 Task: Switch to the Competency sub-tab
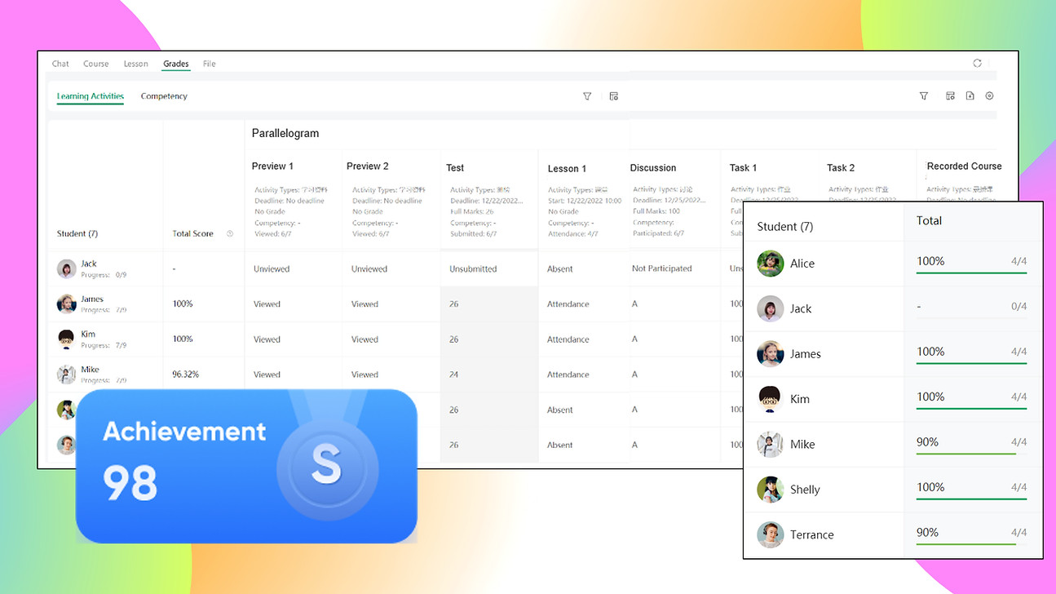164,96
